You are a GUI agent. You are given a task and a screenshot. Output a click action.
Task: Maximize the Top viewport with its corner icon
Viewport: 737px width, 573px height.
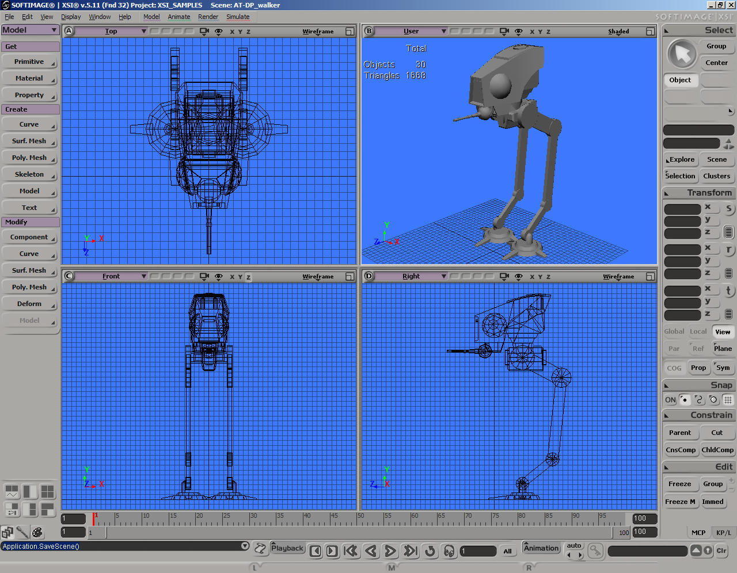349,32
